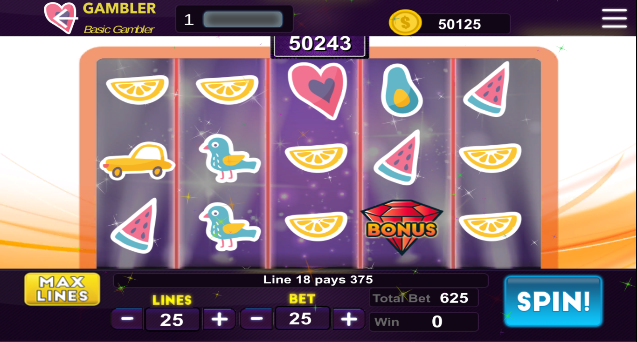Decrease the bet amount

pyautogui.click(x=256, y=319)
